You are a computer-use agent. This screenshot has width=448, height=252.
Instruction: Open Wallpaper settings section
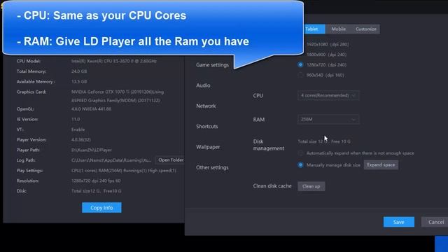(208, 147)
